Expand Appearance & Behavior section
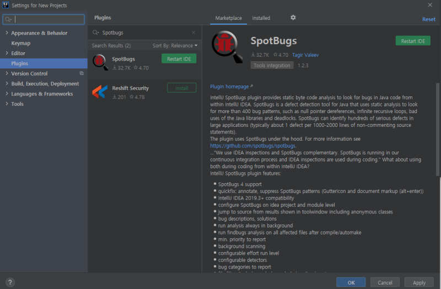The width and height of the screenshot is (441, 289). pos(7,33)
